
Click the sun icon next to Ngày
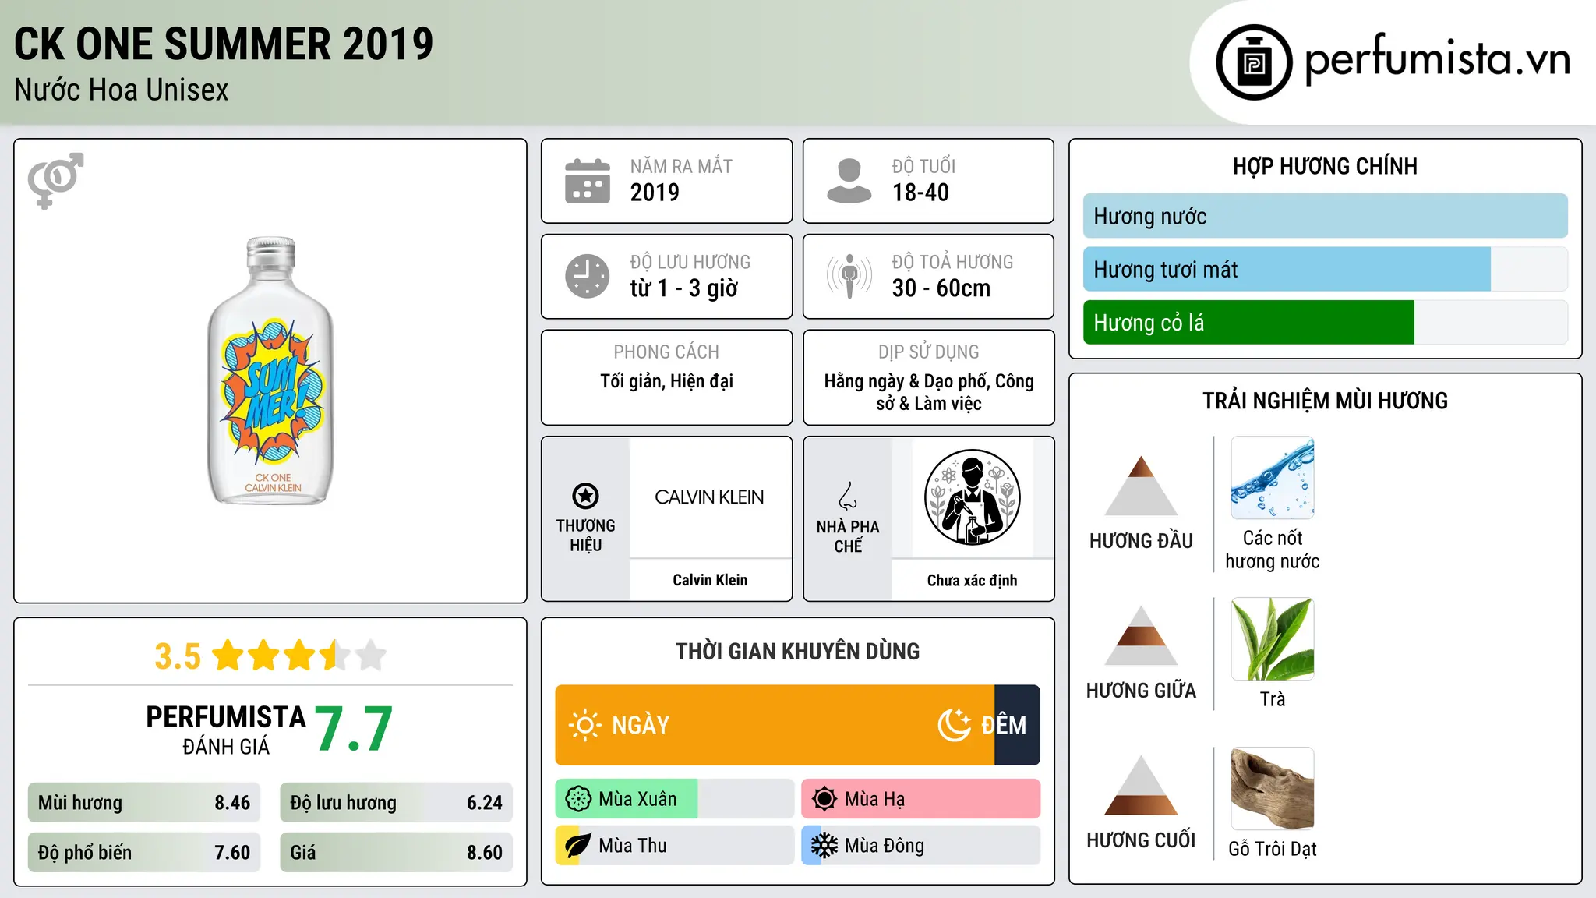584,725
